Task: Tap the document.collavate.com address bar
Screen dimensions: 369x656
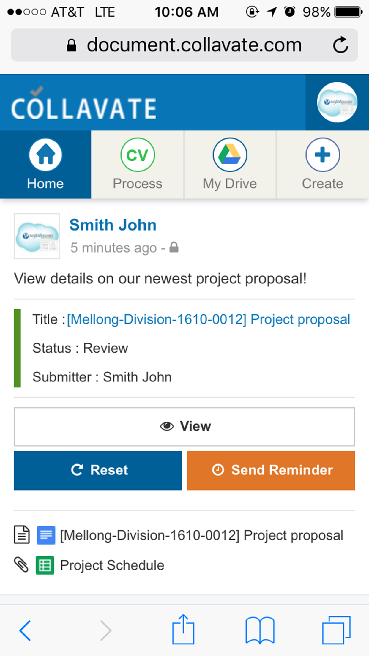Action: tap(184, 45)
